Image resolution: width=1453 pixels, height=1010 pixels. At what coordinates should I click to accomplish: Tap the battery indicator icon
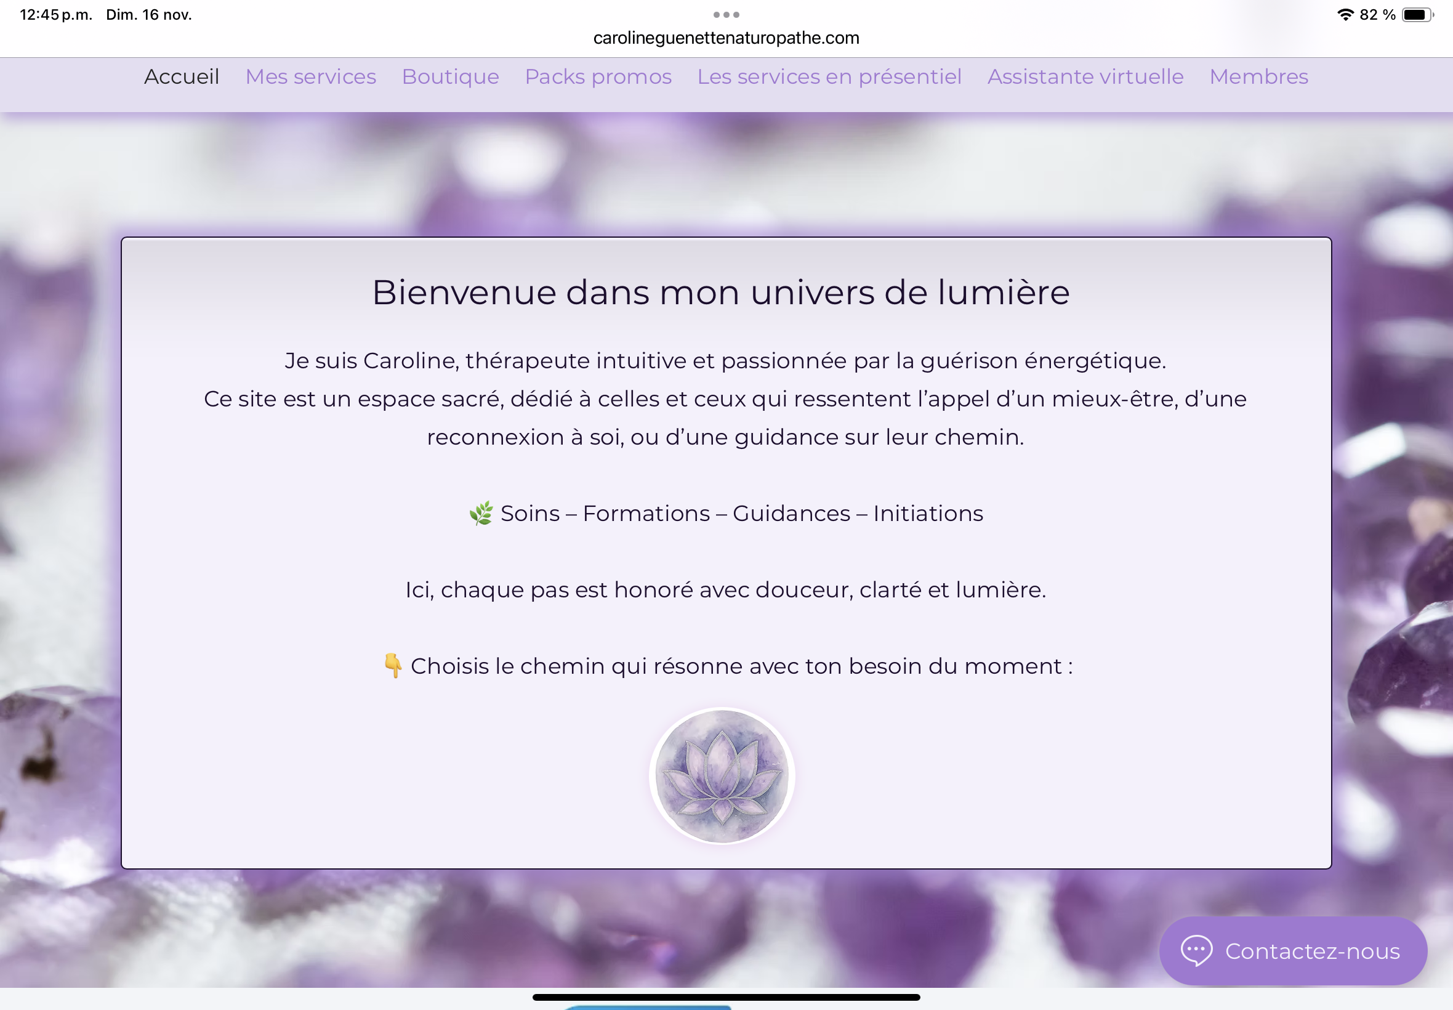point(1417,15)
